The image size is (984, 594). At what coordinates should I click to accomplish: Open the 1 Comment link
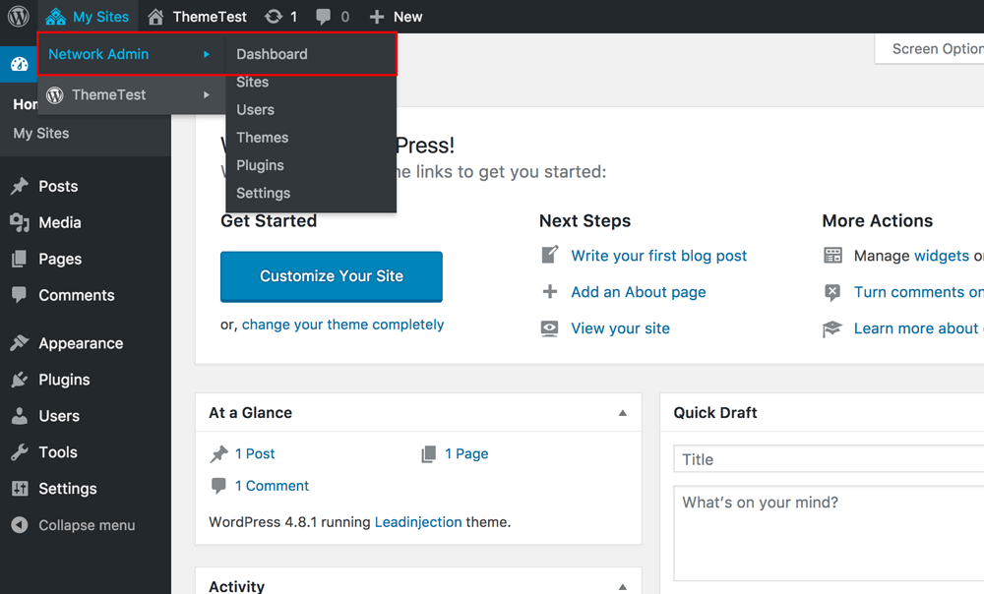(272, 486)
